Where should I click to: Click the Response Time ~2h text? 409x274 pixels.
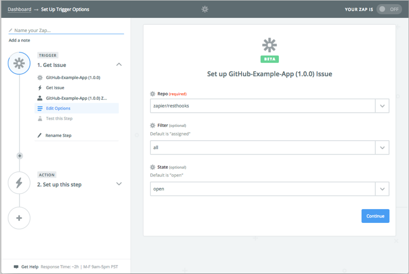60,267
